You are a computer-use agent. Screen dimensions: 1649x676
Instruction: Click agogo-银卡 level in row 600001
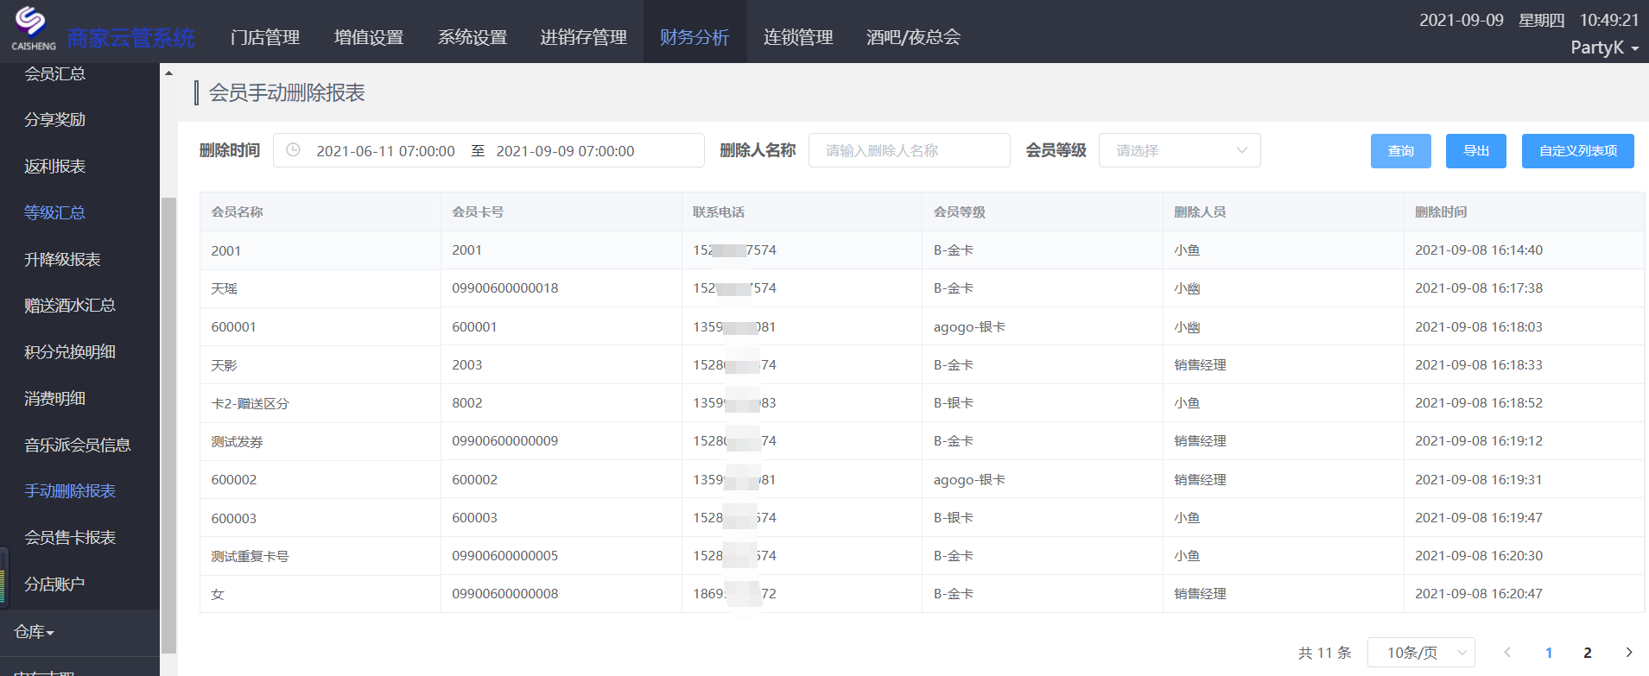969,326
